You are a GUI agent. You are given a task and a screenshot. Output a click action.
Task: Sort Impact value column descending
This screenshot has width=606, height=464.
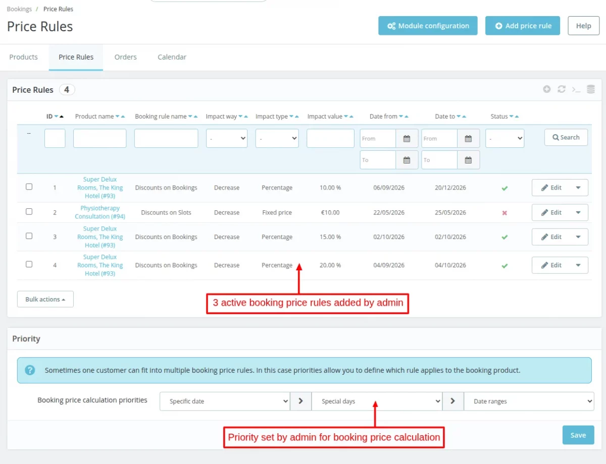345,117
